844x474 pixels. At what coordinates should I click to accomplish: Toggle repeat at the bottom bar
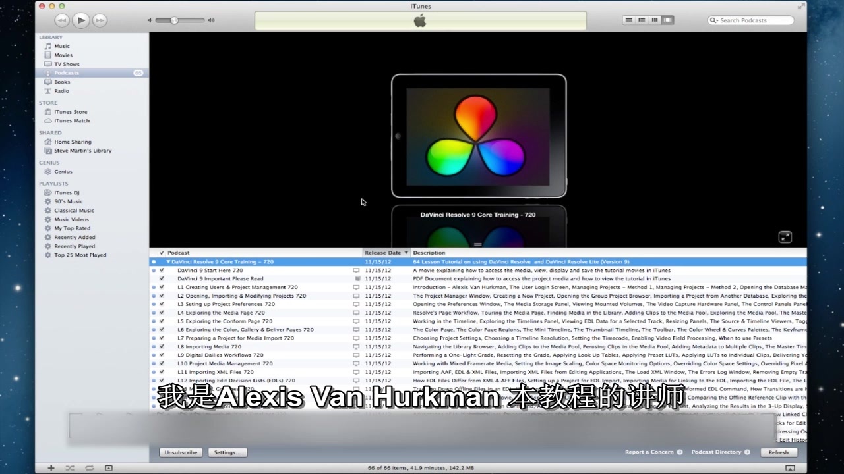tap(89, 468)
